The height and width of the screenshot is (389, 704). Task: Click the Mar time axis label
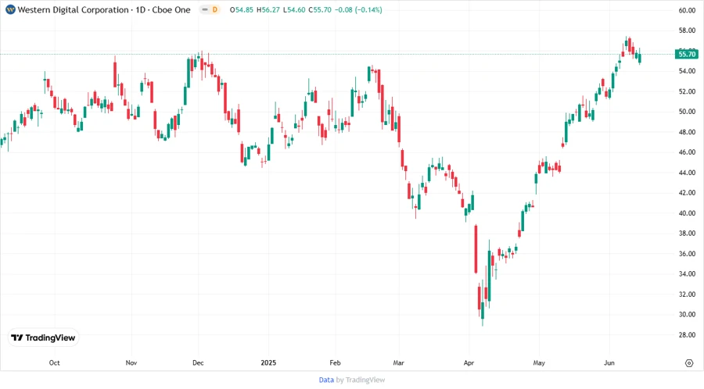tap(399, 362)
